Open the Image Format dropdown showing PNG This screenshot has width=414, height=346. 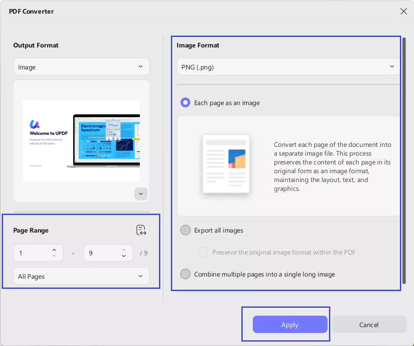[x=288, y=66]
